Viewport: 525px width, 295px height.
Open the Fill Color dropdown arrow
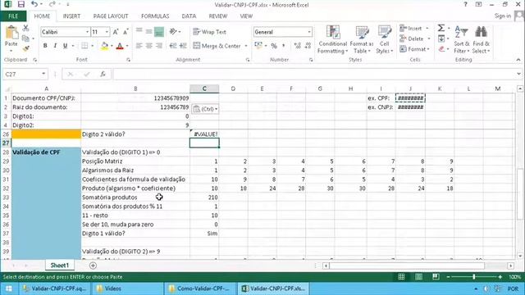pos(112,46)
